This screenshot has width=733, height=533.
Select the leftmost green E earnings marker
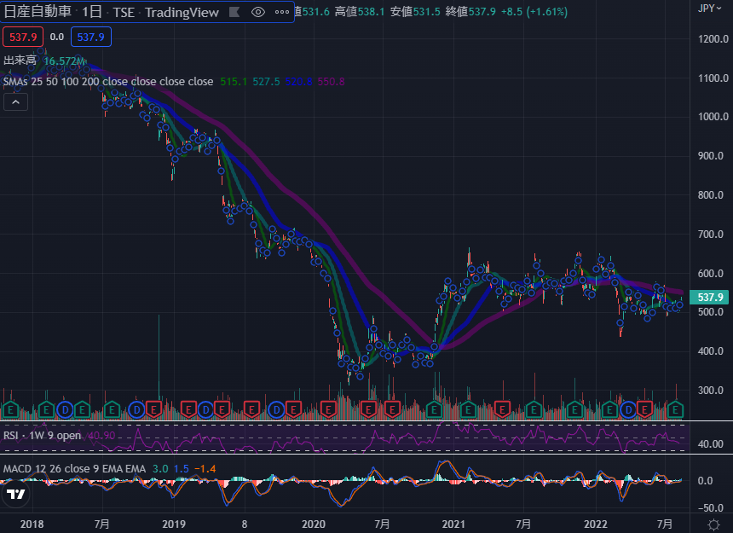point(11,410)
